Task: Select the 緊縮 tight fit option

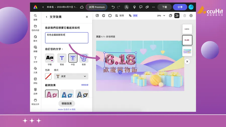Action: pos(62,59)
